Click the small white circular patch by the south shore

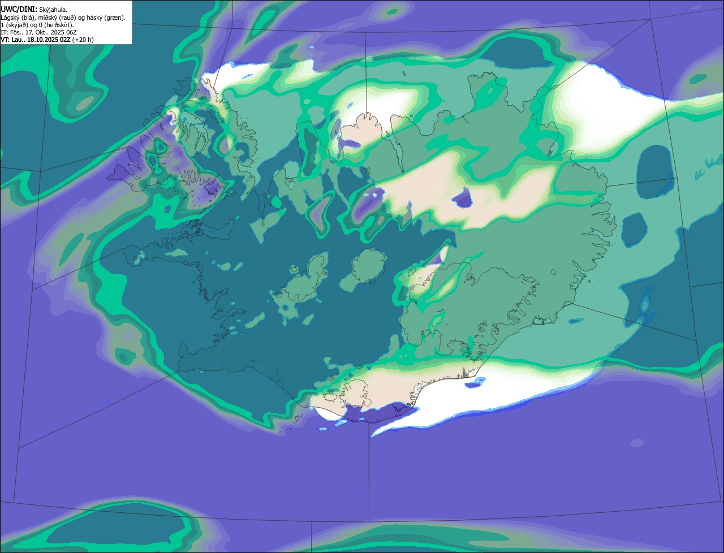(329, 414)
